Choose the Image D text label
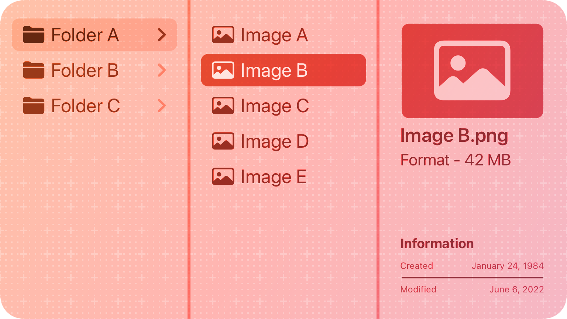 [x=275, y=142]
